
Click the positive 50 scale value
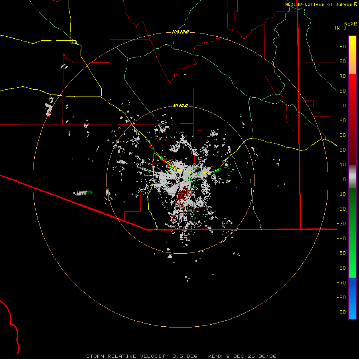click(x=343, y=106)
